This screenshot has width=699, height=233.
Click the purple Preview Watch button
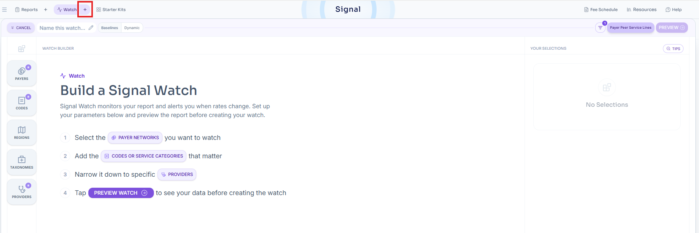point(121,193)
